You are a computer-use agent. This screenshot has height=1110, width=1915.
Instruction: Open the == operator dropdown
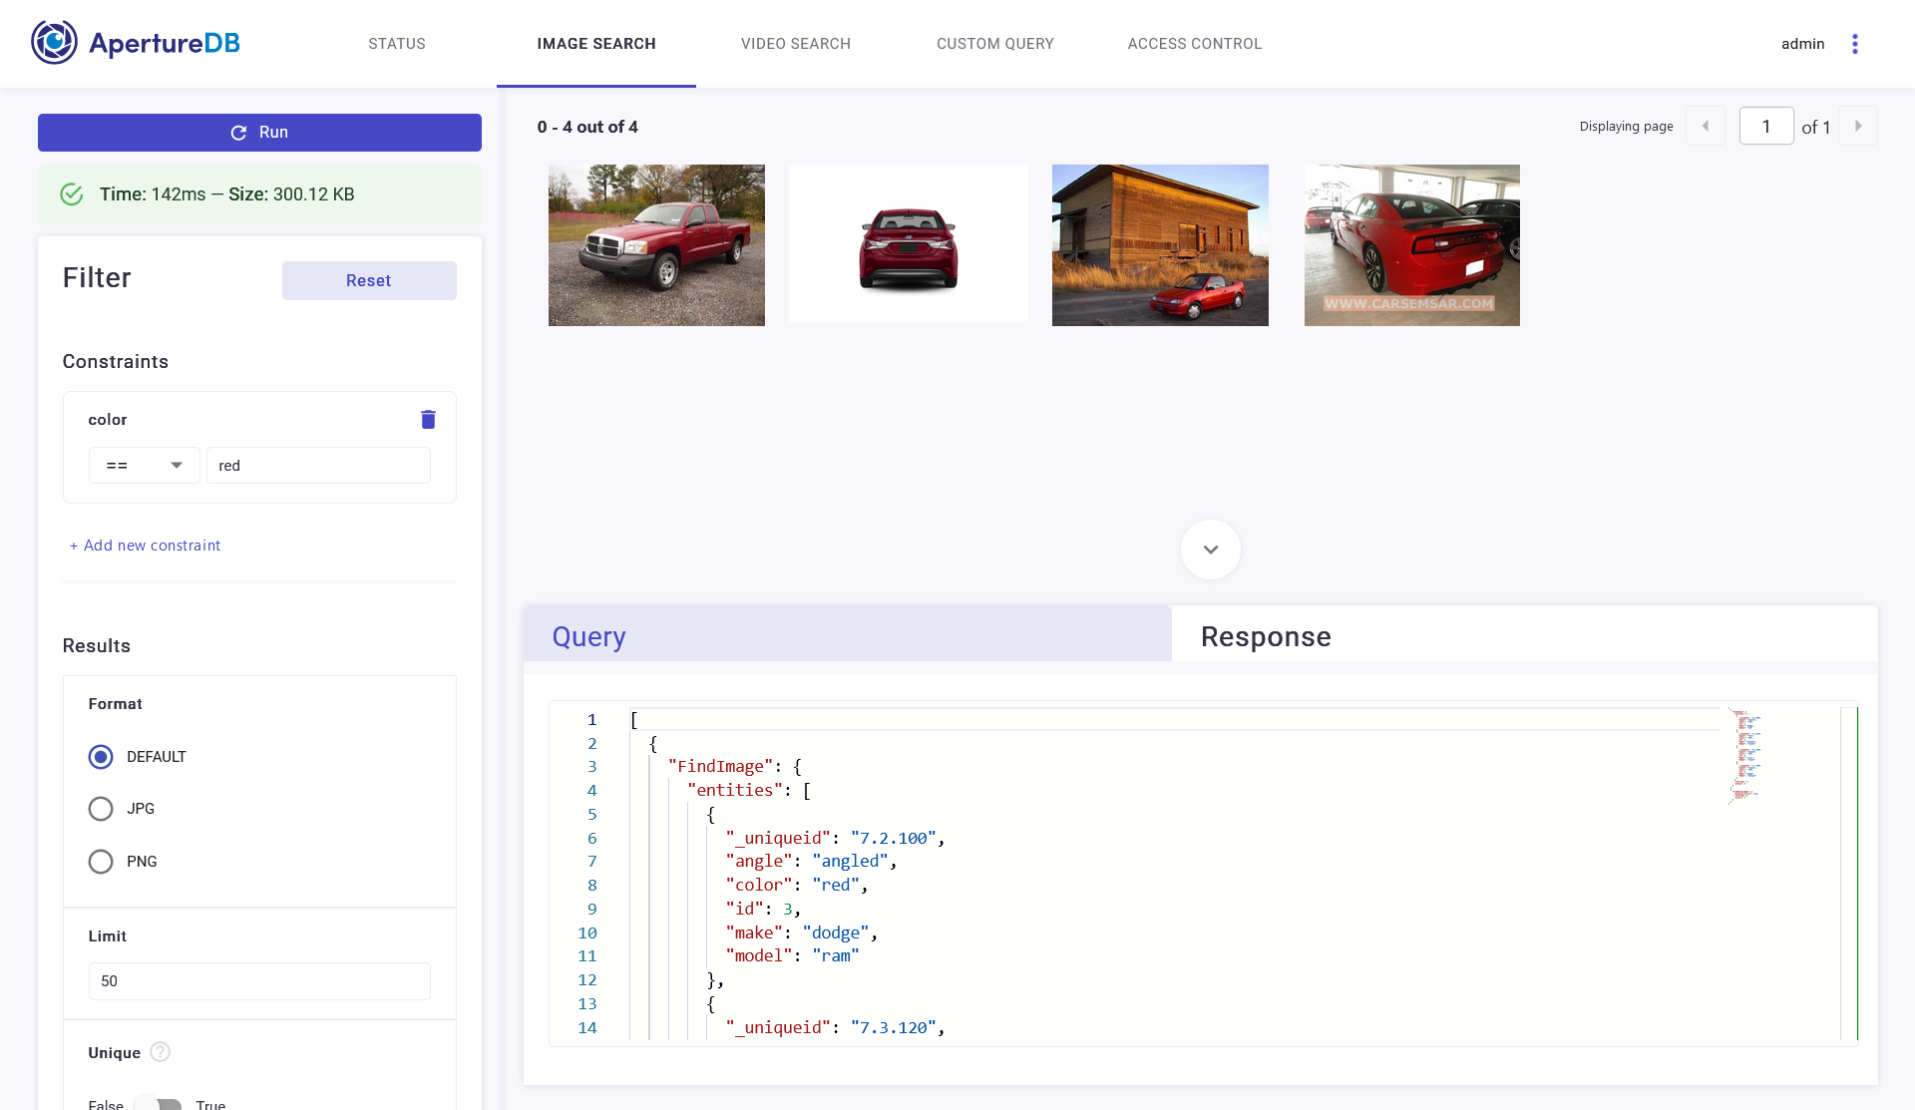pos(145,466)
